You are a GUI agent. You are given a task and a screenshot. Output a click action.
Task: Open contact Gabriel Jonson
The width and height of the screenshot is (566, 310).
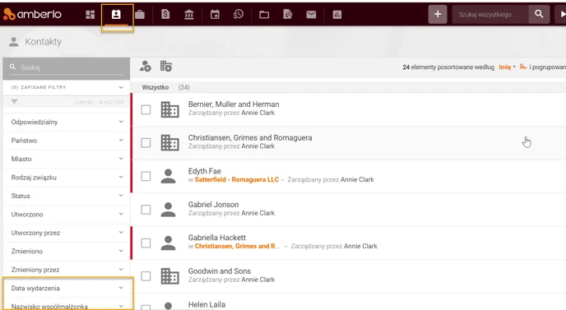click(x=213, y=205)
